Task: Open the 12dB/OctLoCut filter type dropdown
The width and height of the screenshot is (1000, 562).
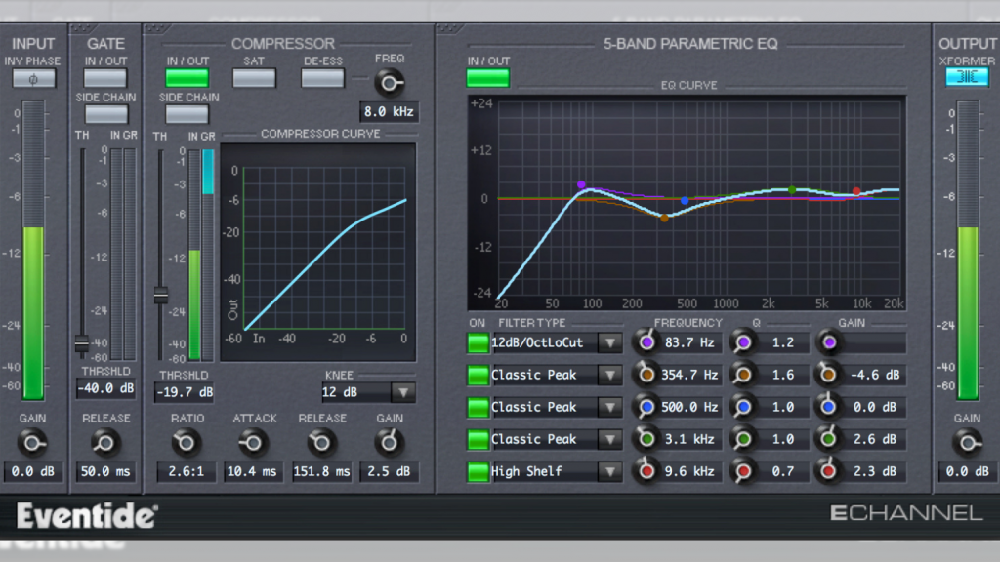Action: coord(609,342)
